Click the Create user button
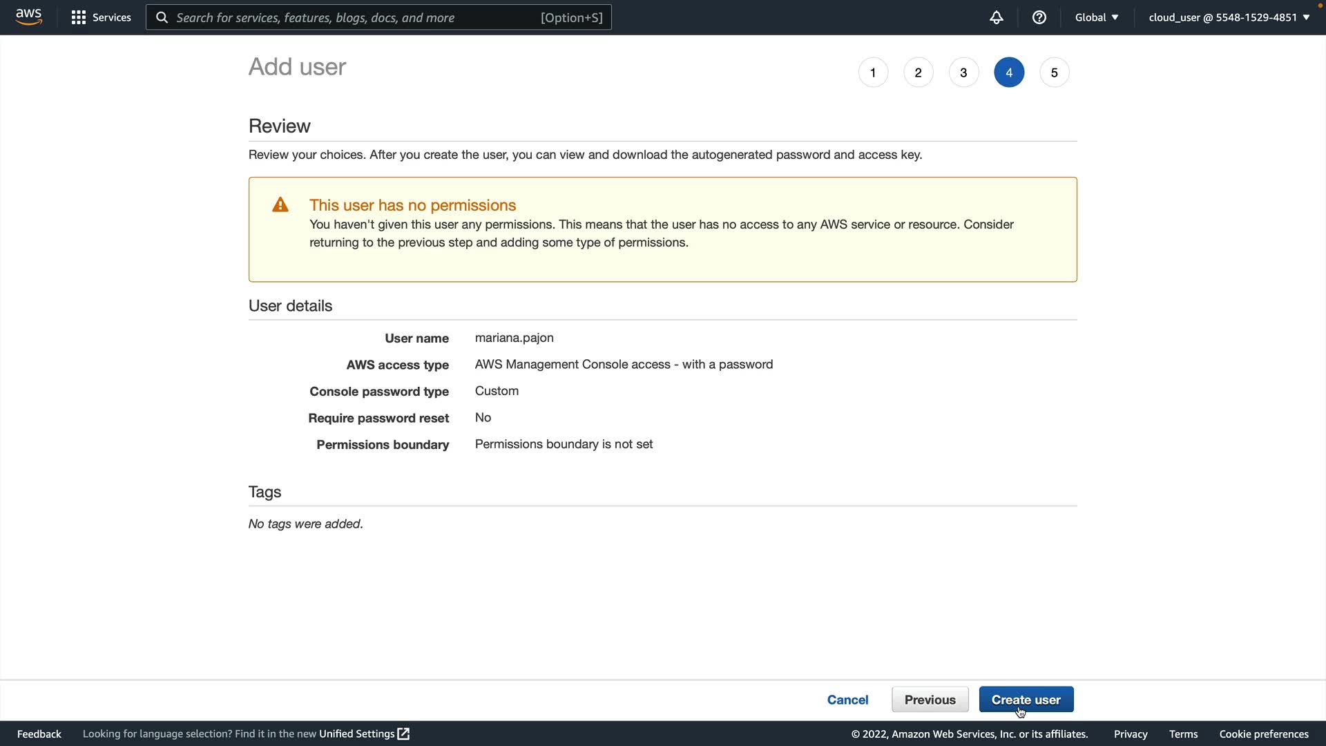The width and height of the screenshot is (1326, 746). 1026,699
